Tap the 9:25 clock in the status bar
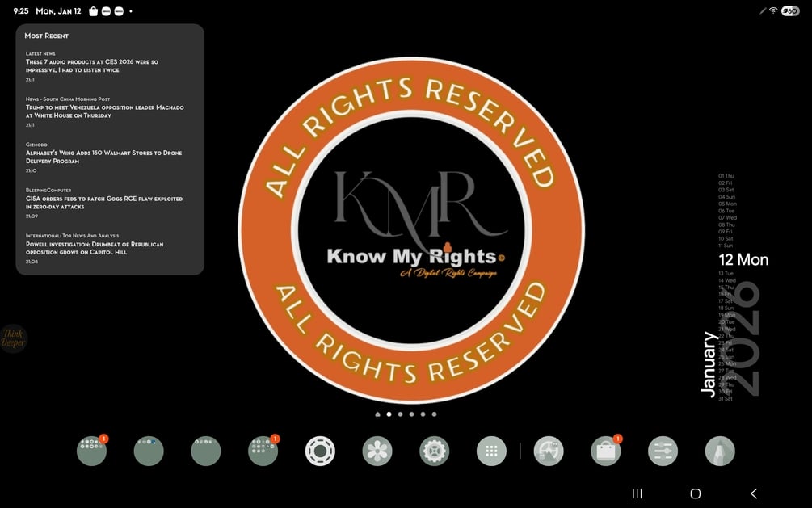812x508 pixels. click(x=21, y=10)
